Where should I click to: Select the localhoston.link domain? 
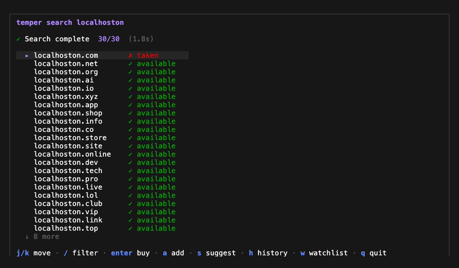tap(68, 220)
